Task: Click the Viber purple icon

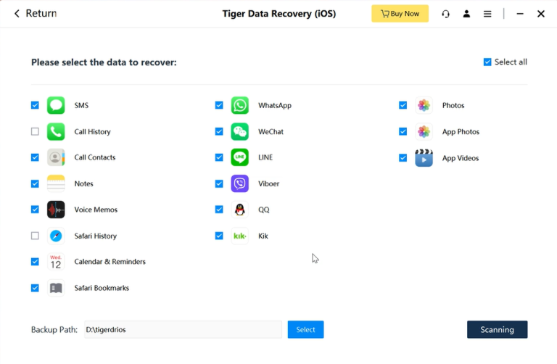Action: click(x=239, y=183)
